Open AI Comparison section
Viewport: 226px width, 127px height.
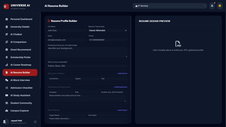point(20,42)
